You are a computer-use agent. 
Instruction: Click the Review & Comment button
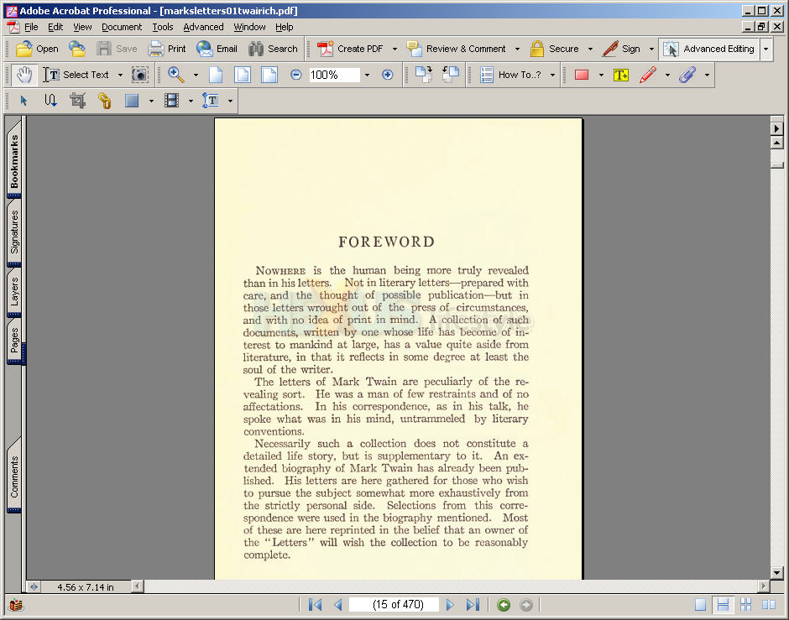(x=457, y=49)
